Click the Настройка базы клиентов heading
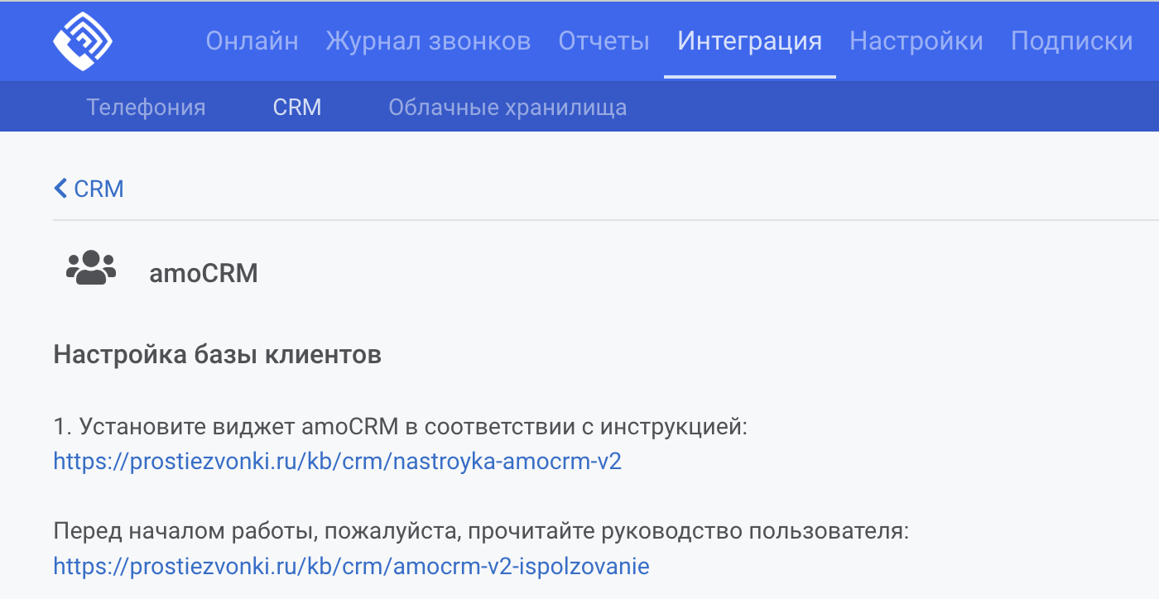Viewport: 1159px width, 599px height. tap(218, 355)
